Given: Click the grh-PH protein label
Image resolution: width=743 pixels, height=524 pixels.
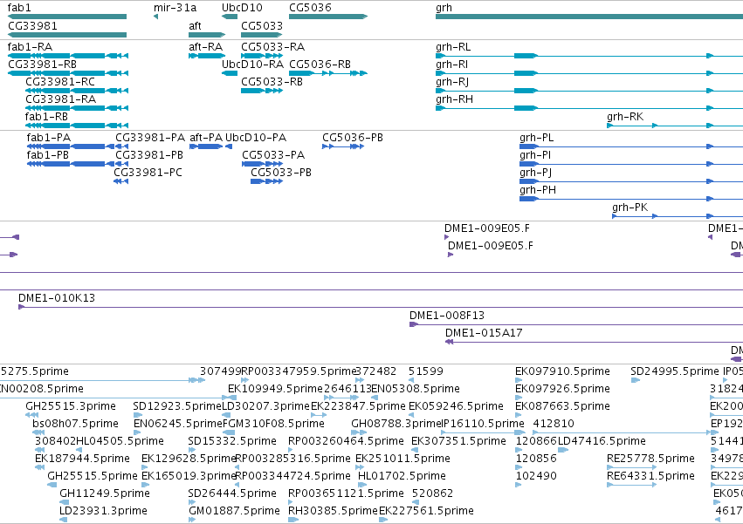Looking at the screenshot, I should [538, 190].
